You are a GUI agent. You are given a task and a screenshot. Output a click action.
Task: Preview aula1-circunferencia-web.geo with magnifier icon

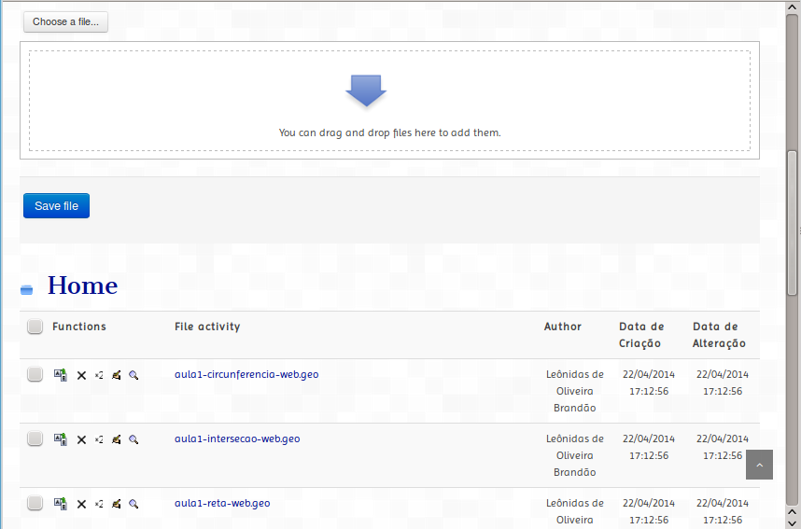point(133,375)
